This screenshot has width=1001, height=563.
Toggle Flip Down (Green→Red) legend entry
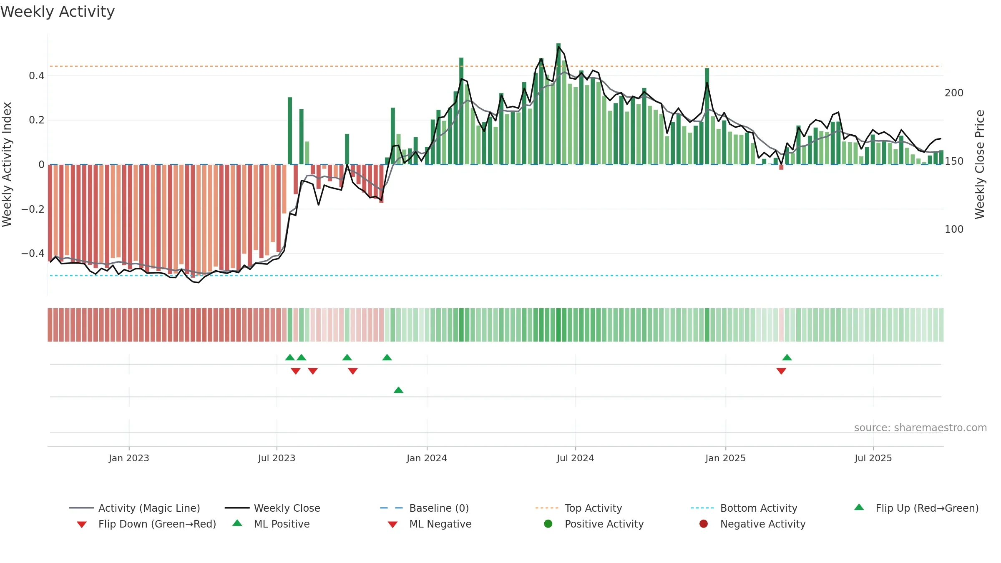(146, 524)
